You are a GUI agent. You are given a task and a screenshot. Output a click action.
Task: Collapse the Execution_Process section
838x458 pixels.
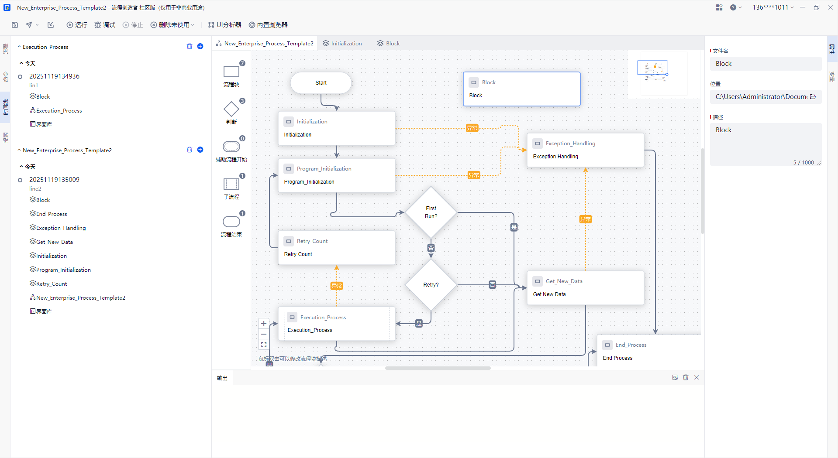click(19, 47)
